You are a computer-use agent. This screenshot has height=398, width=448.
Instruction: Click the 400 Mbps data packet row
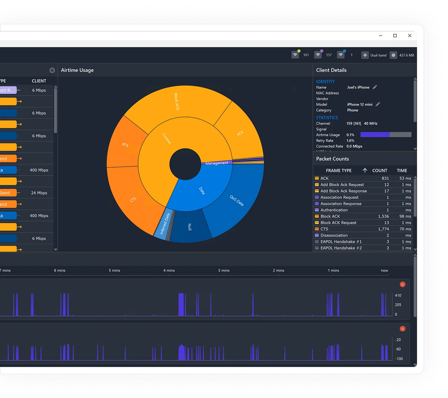(28, 170)
